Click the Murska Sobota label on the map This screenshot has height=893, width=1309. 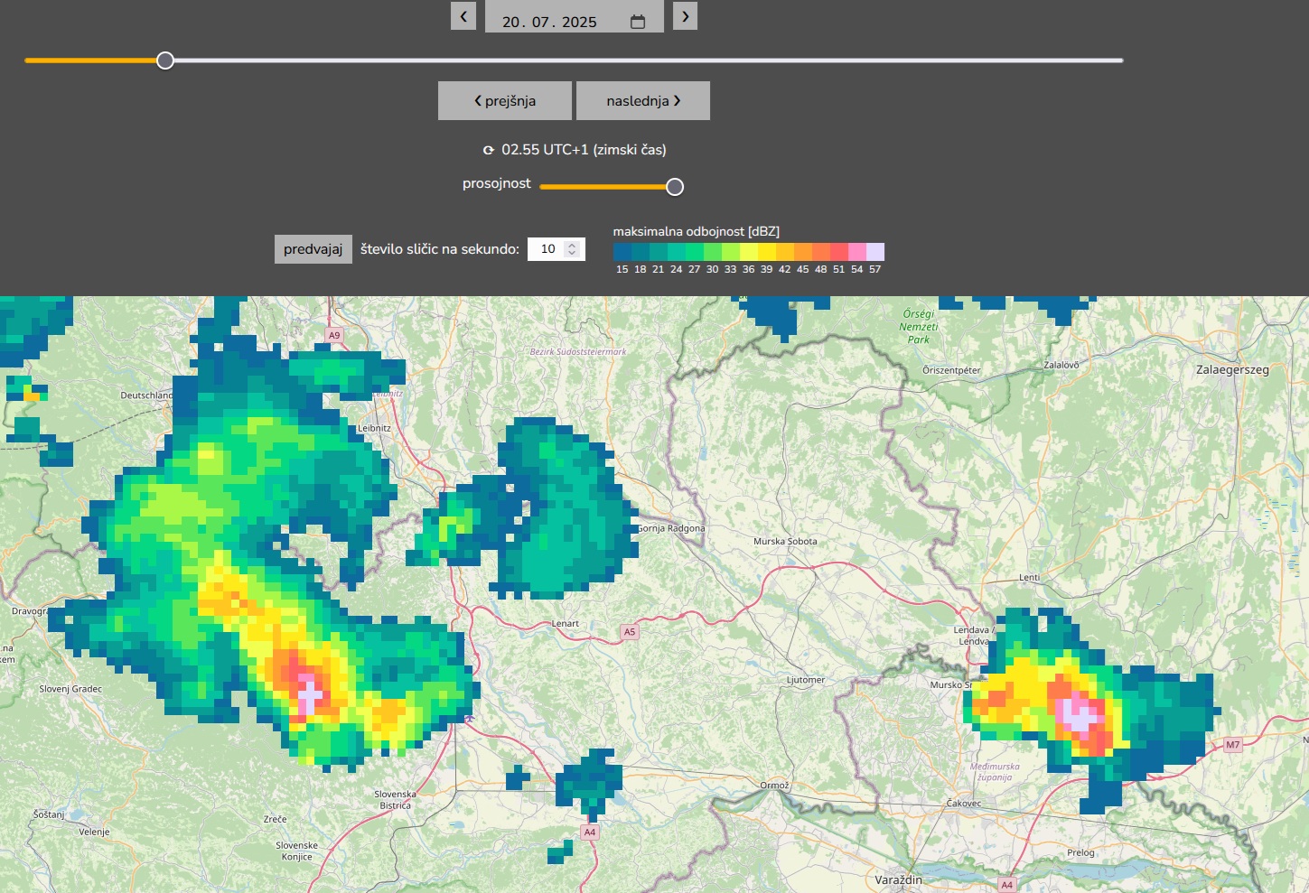tap(785, 542)
